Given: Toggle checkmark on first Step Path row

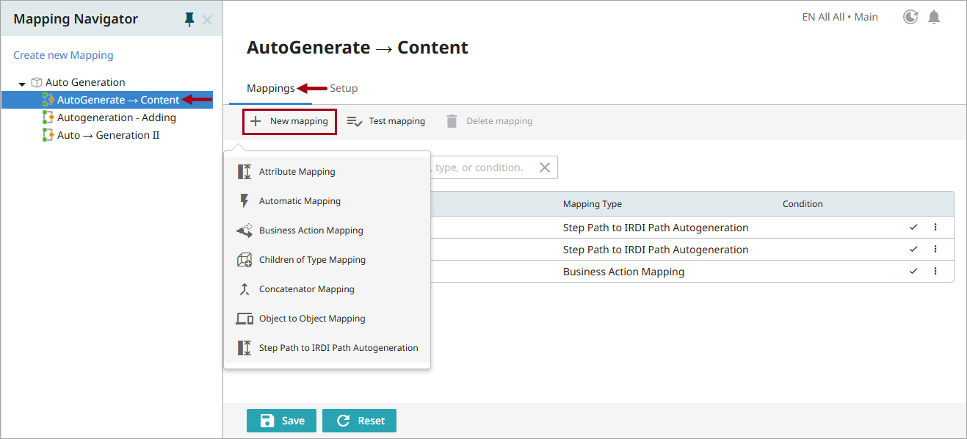Looking at the screenshot, I should (x=913, y=228).
